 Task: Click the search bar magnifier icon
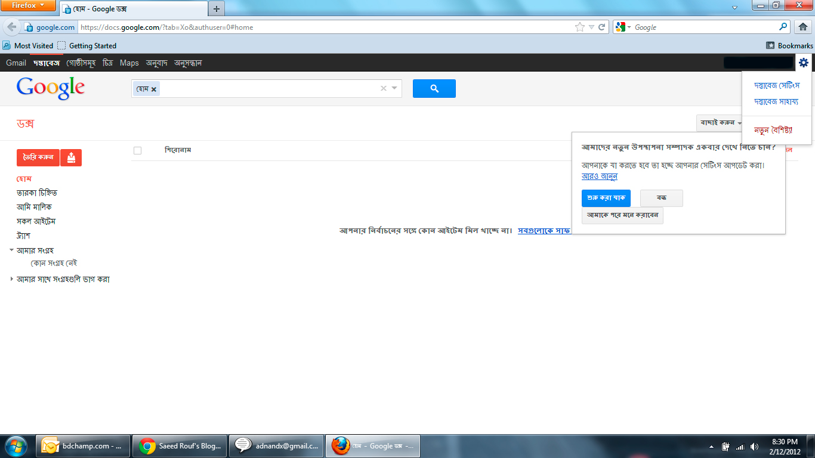[783, 27]
